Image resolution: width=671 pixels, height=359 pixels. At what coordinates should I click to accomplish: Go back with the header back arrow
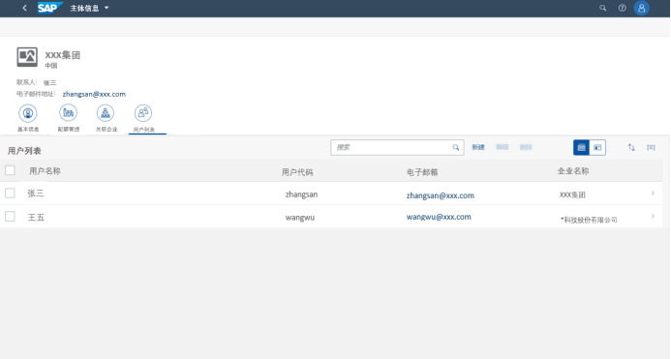click(x=24, y=8)
